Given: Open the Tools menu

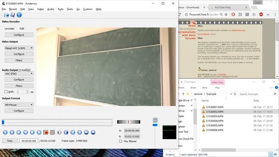Looking at the screenshot, I should click(70, 9).
